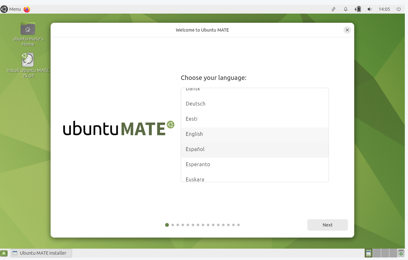Switch to the second workspace in the switcher

[x=377, y=253]
